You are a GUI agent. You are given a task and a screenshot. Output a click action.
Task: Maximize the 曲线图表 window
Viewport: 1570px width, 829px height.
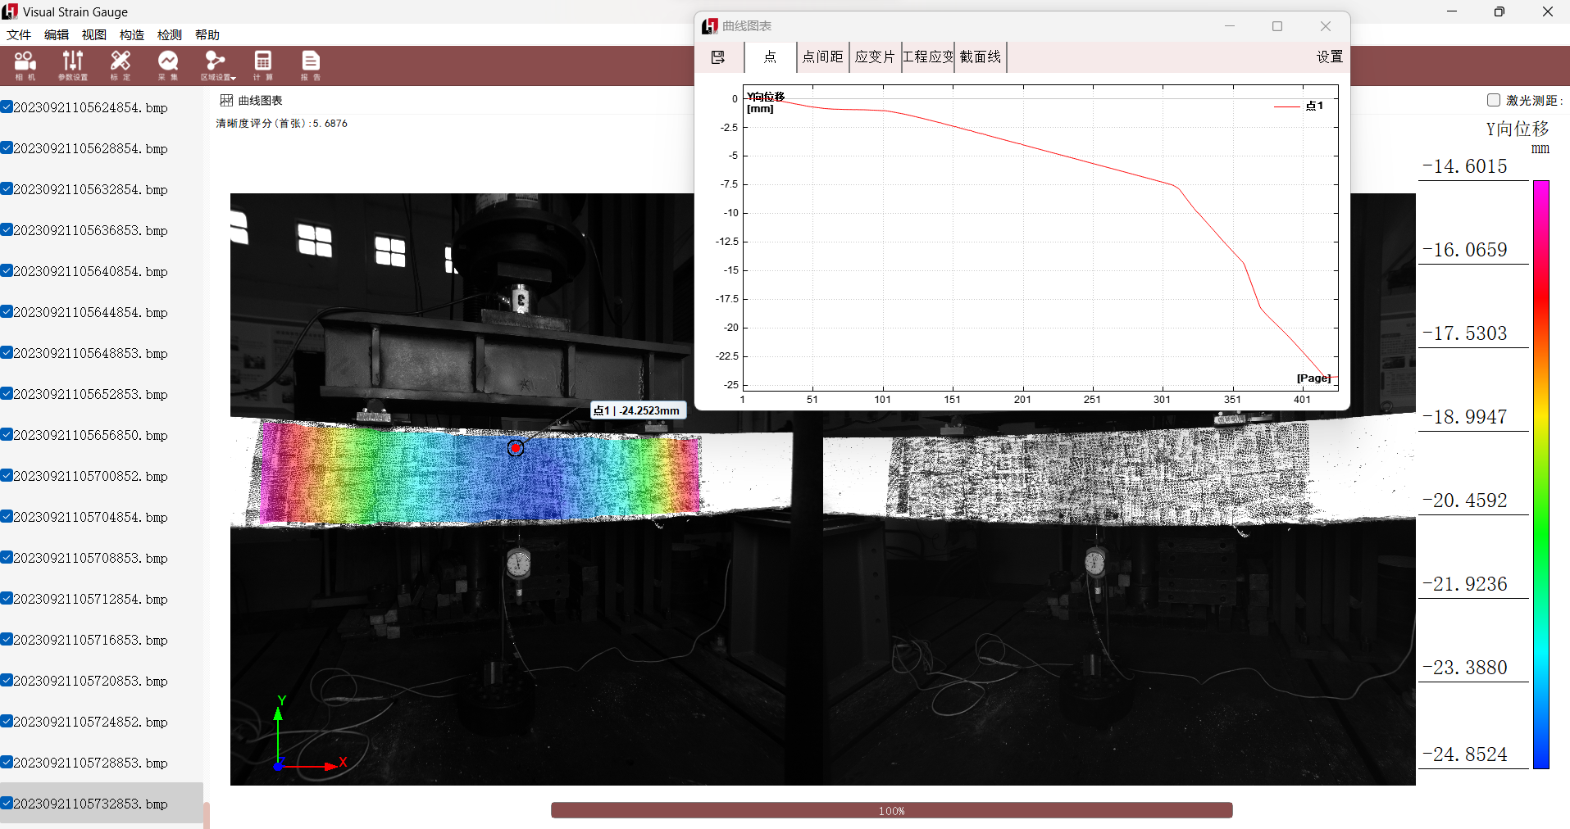tap(1277, 26)
